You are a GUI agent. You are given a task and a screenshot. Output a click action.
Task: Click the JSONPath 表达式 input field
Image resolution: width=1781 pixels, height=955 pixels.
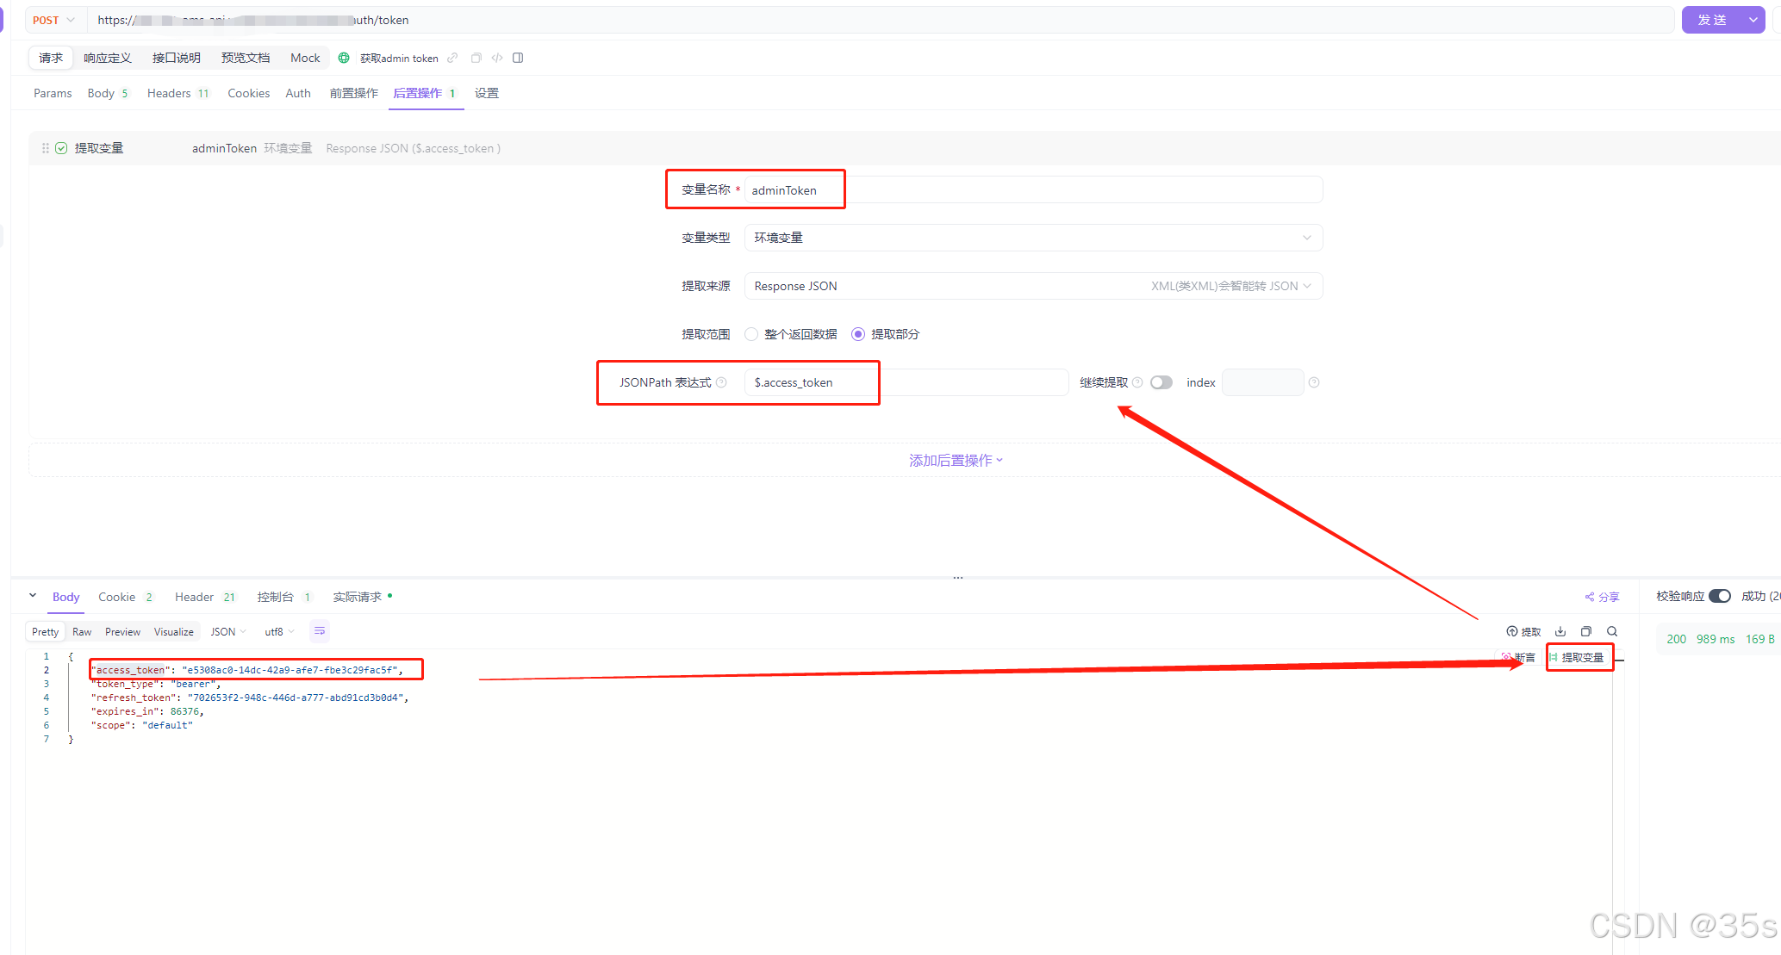point(905,382)
